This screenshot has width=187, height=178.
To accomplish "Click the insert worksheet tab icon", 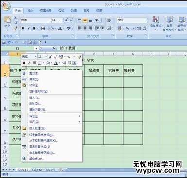I will [61, 170].
